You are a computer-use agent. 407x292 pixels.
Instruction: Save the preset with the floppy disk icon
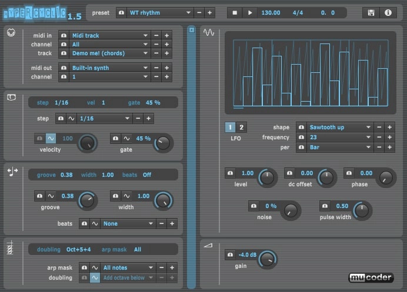tap(371, 13)
